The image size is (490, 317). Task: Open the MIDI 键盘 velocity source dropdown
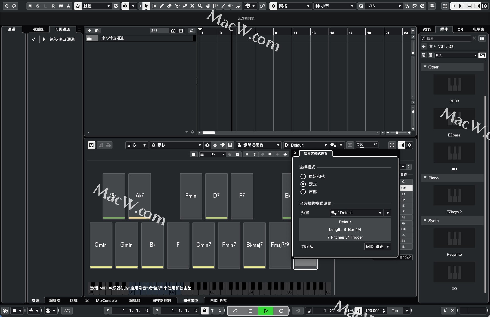pyautogui.click(x=377, y=246)
